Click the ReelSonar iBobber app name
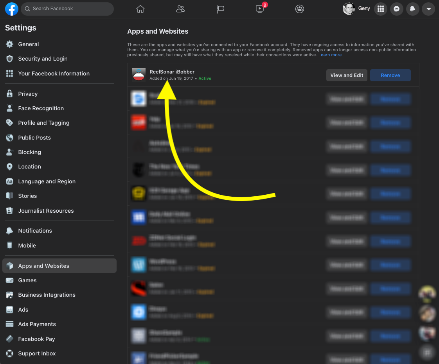439x364 pixels. point(172,72)
